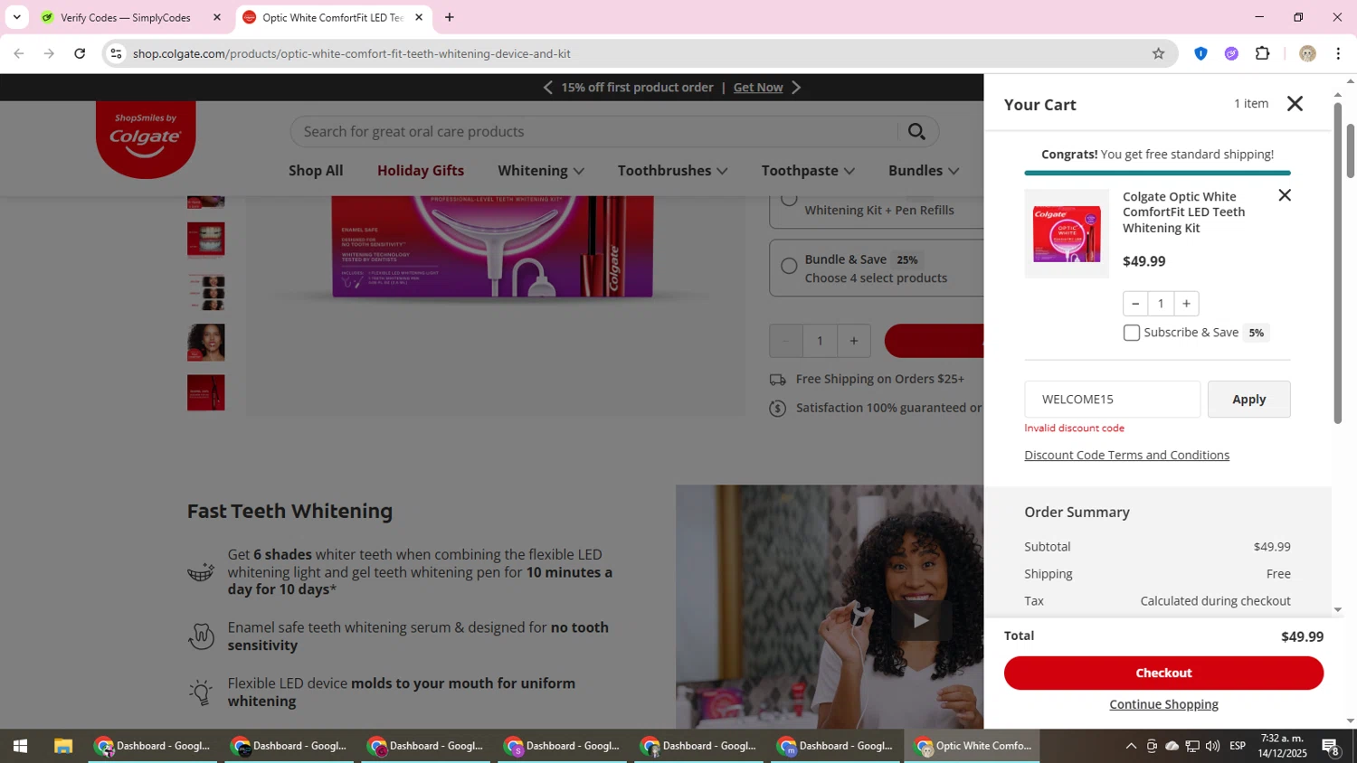Open the tab search dropdown

pos(16,17)
